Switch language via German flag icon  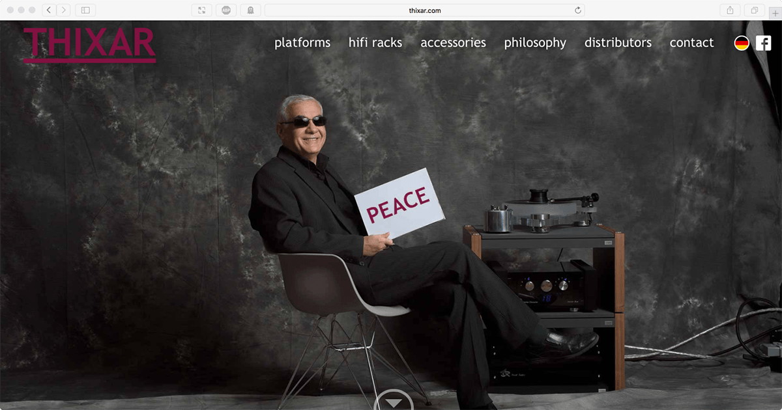point(742,43)
